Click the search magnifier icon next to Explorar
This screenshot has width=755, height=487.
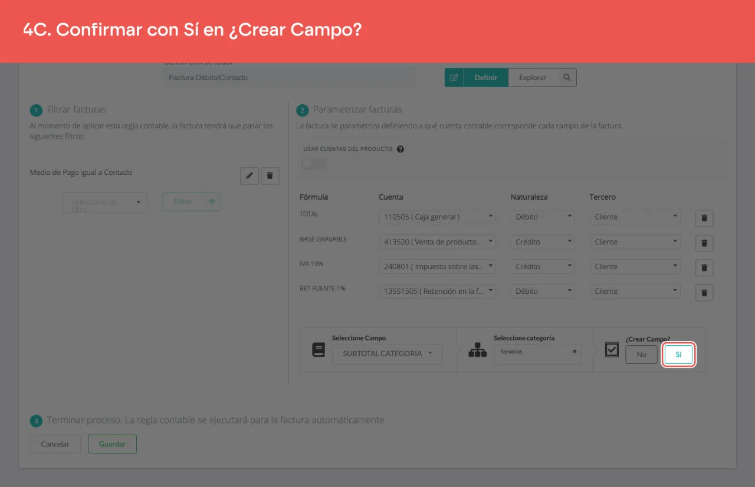coord(567,78)
